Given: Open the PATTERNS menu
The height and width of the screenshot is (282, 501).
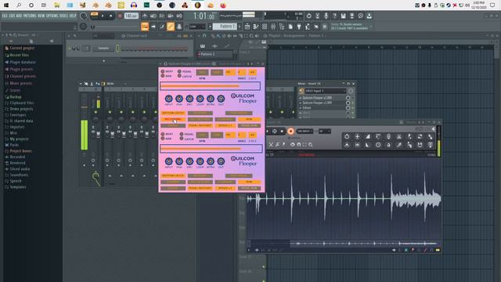Looking at the screenshot, I should point(30,16).
